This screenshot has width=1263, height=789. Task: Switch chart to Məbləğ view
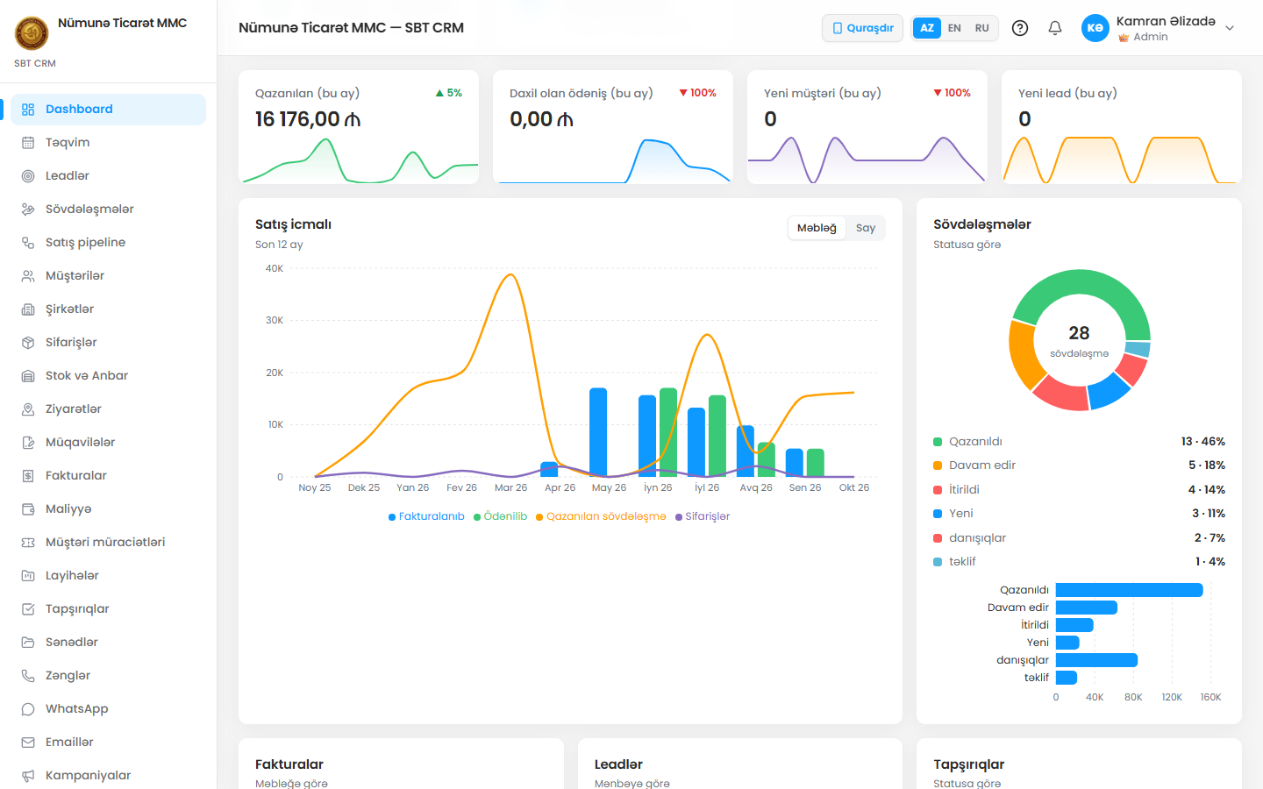coord(817,228)
